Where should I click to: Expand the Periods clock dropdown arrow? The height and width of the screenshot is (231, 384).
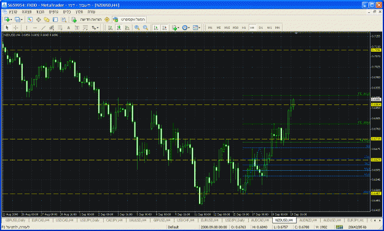click(x=189, y=28)
